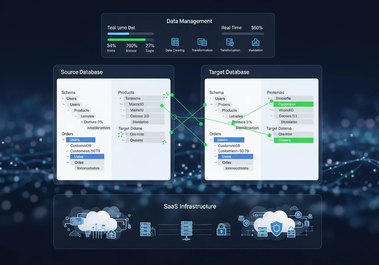
Task: Select the Data Clearing icon
Action: click(x=175, y=43)
